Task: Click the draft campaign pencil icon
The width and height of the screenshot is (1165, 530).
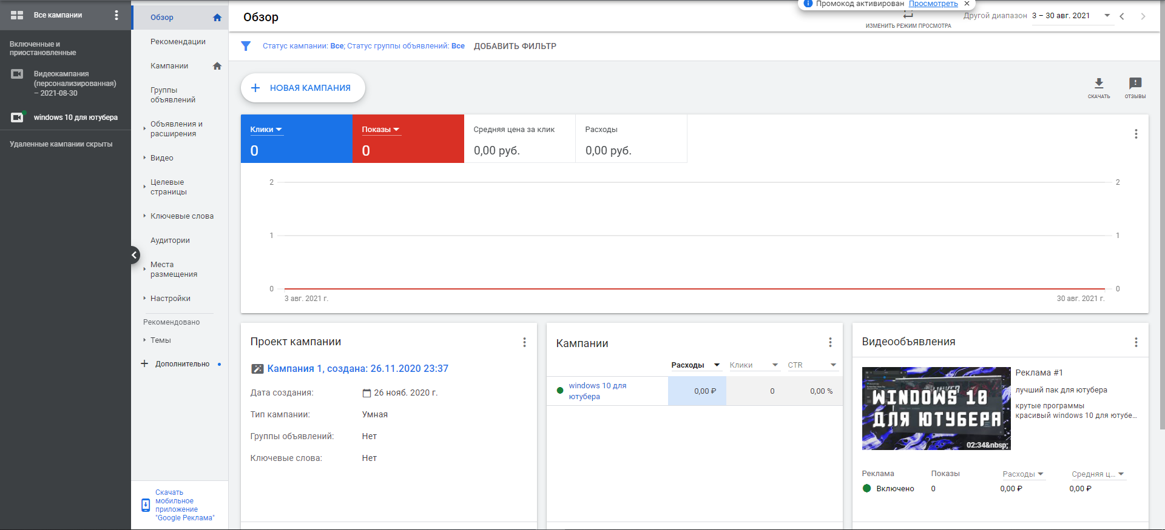Action: [257, 369]
